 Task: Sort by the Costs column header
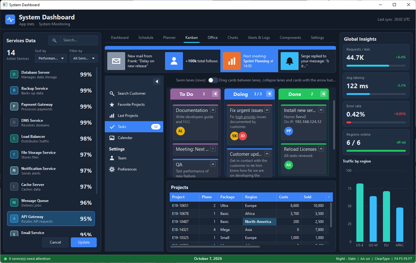(289, 197)
